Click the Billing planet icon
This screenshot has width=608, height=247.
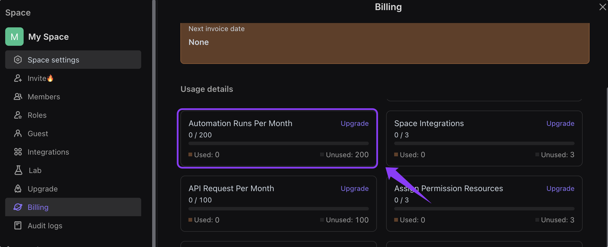tap(18, 207)
